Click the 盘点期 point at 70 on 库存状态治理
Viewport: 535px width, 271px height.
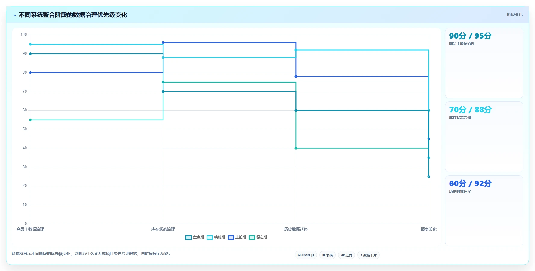click(x=163, y=92)
